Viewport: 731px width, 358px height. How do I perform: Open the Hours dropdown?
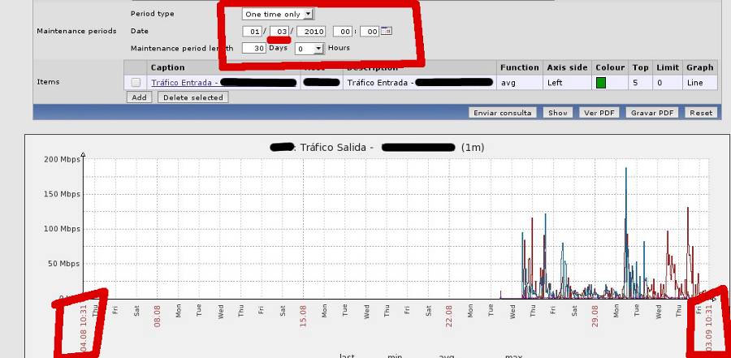(x=310, y=49)
